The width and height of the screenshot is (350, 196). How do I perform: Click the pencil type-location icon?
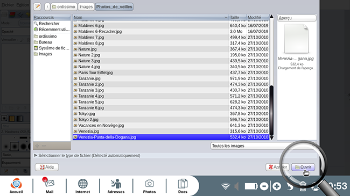click(37, 6)
